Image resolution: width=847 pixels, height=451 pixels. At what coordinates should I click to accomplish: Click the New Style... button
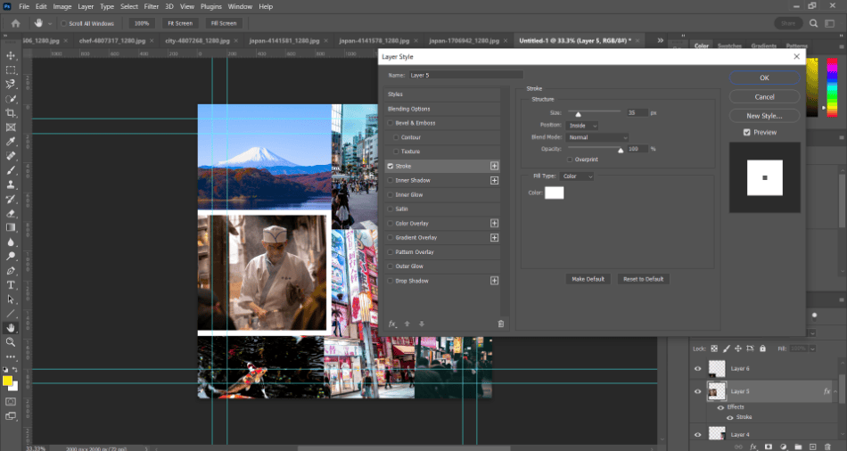click(x=764, y=116)
